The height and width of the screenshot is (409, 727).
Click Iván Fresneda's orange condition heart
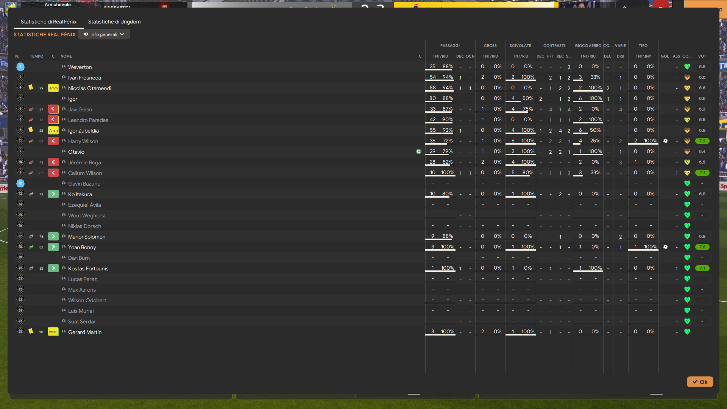coord(687,77)
